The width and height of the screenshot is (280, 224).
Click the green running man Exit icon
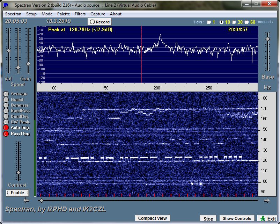(262, 218)
